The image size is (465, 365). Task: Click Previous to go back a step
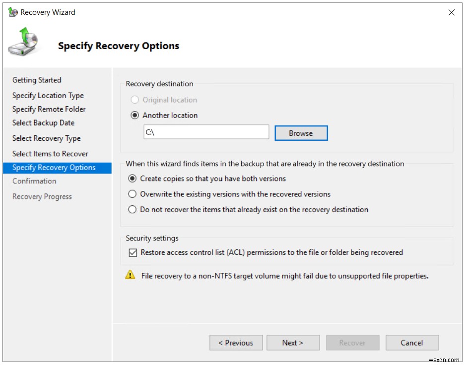point(236,342)
